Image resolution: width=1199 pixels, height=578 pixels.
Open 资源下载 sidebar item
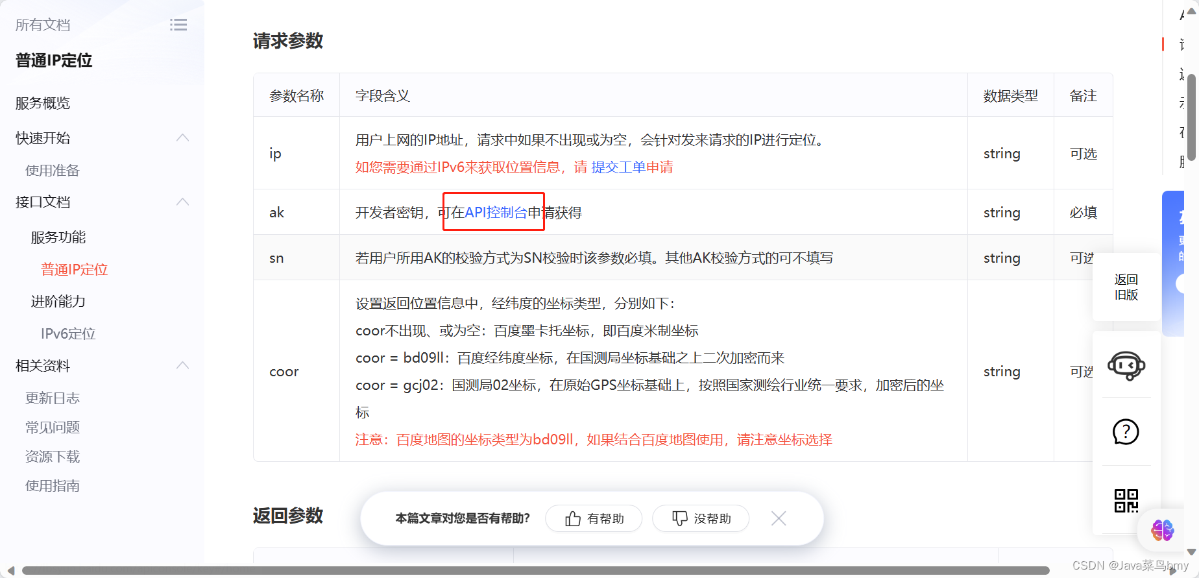53,457
